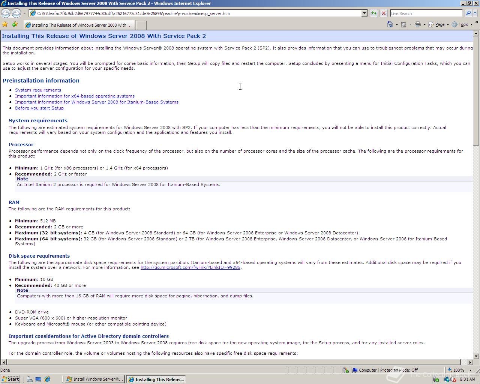Click the RSS Feeds icon

[x=403, y=24]
